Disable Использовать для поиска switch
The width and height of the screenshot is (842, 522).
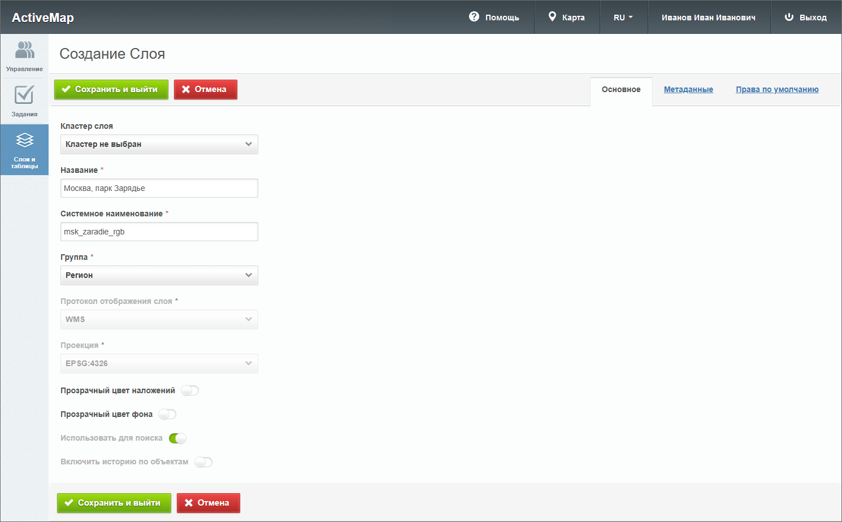tap(177, 438)
